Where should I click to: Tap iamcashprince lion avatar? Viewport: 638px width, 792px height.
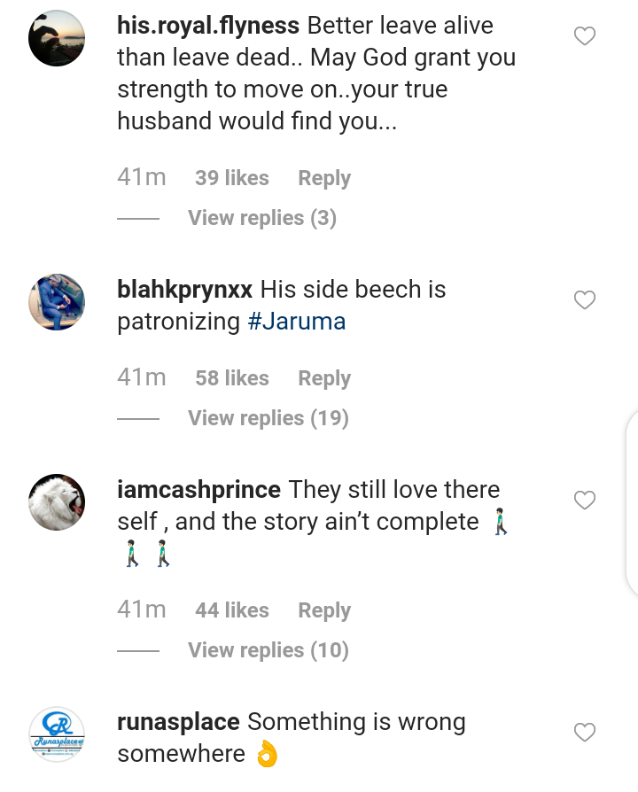point(57,502)
